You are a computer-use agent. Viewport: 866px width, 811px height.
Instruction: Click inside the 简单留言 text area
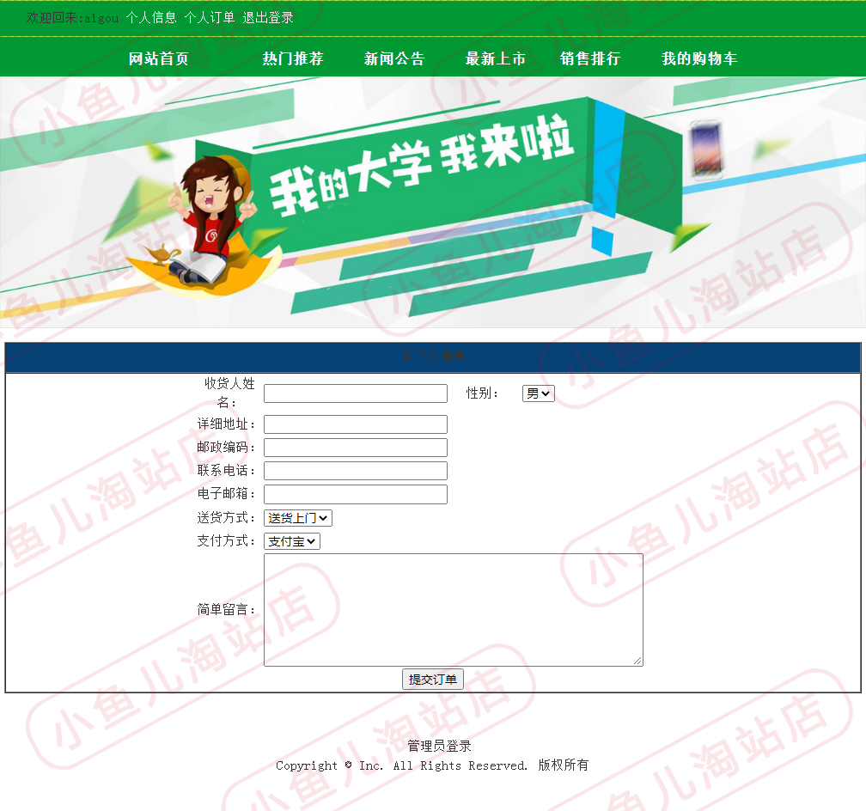coord(454,610)
